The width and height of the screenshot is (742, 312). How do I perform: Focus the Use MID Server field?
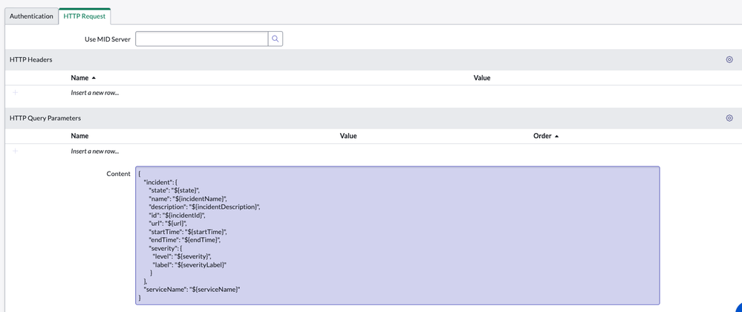tap(201, 39)
